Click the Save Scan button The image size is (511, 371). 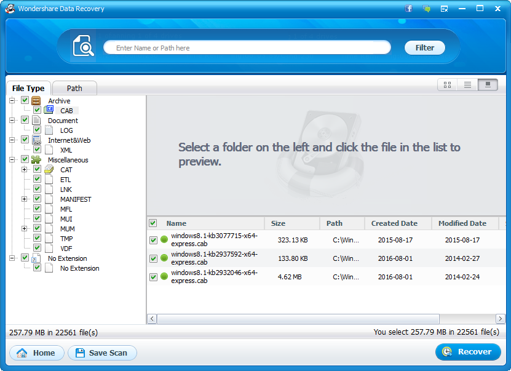tap(102, 353)
